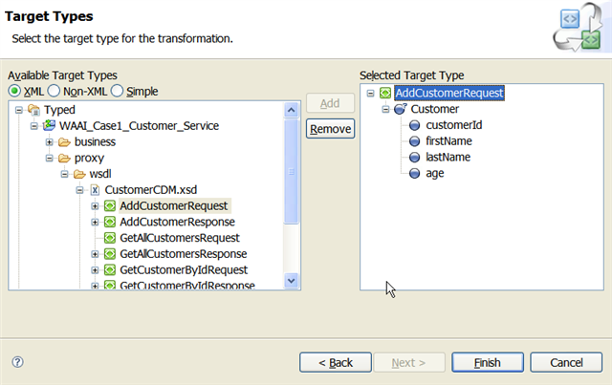Click the GetAllCustomersRequest element icon
The height and width of the screenshot is (385, 612).
coord(110,238)
